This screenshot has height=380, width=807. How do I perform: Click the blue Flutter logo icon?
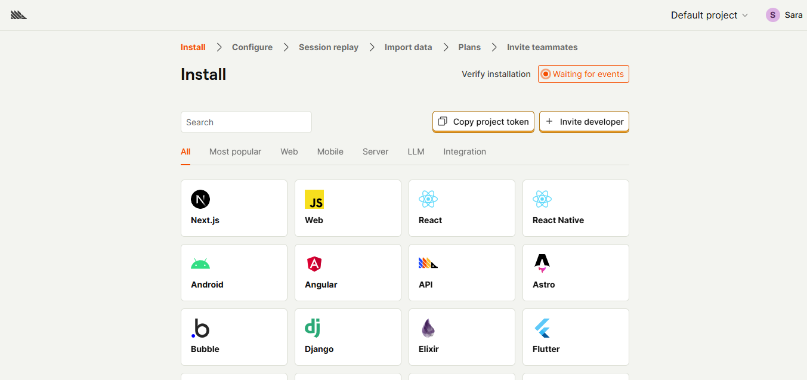pyautogui.click(x=542, y=328)
